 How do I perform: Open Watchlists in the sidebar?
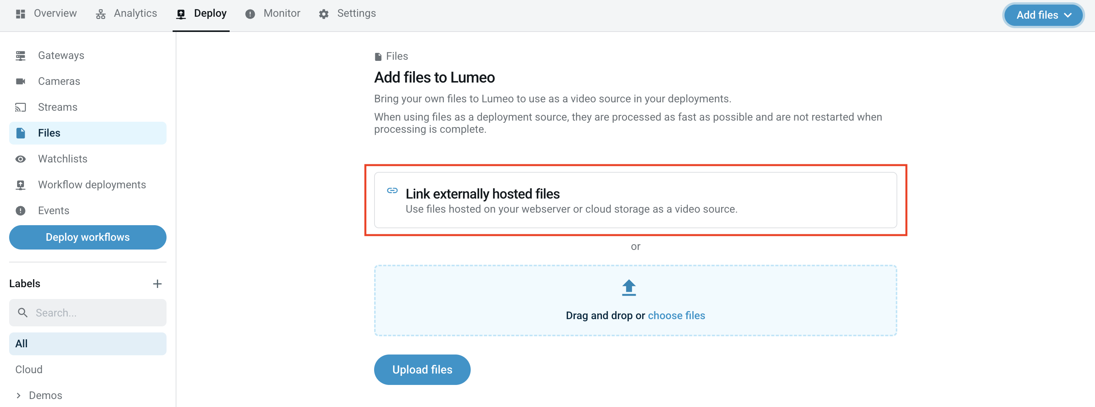point(87,159)
